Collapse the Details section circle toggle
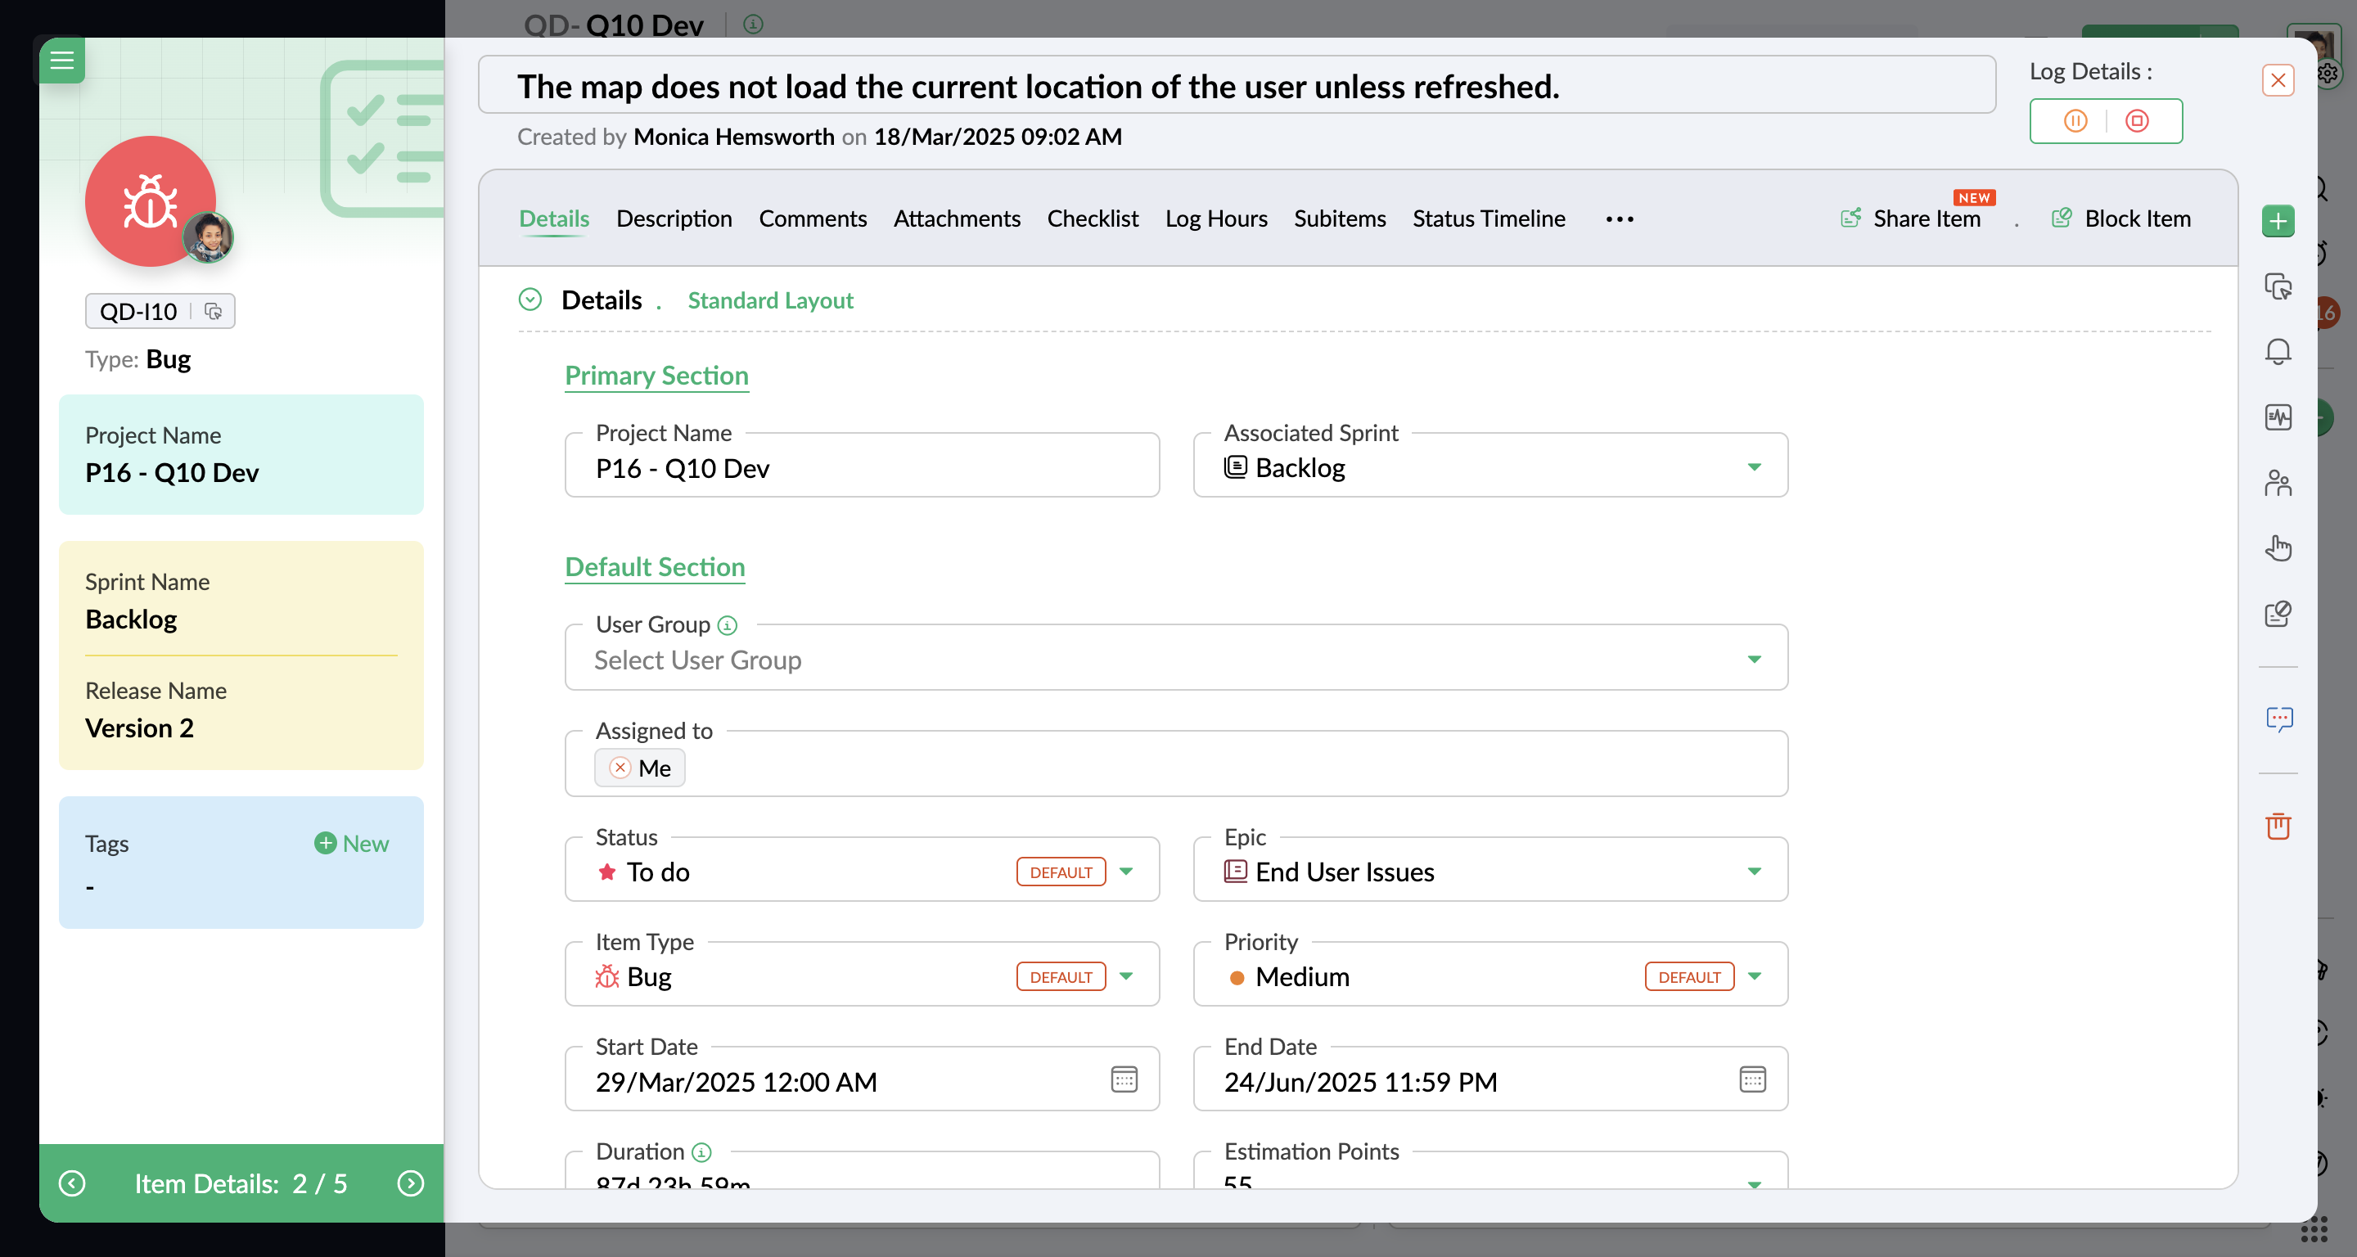Screen dimensions: 2357x1257 [x=530, y=300]
